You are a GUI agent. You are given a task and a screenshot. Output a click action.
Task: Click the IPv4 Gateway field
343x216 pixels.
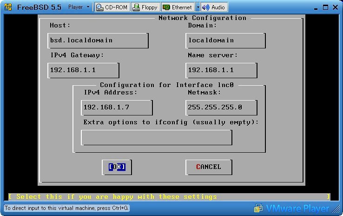pos(84,70)
